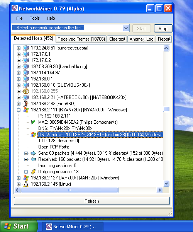Click the left arrow icon beside Received packets
193x232 pixels.
33,159
